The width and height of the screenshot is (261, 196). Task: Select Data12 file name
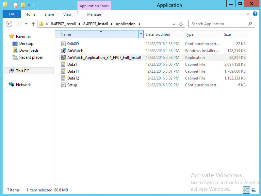coord(73,78)
